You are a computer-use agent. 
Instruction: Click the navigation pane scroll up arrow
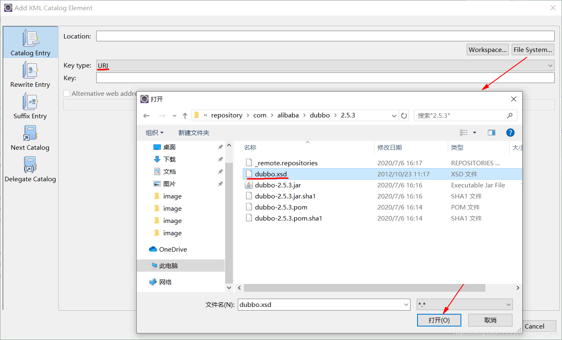tap(229, 145)
